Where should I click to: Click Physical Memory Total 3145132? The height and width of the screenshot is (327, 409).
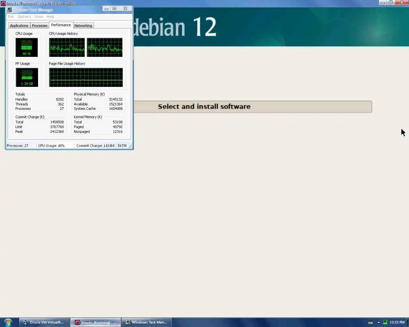(x=116, y=99)
